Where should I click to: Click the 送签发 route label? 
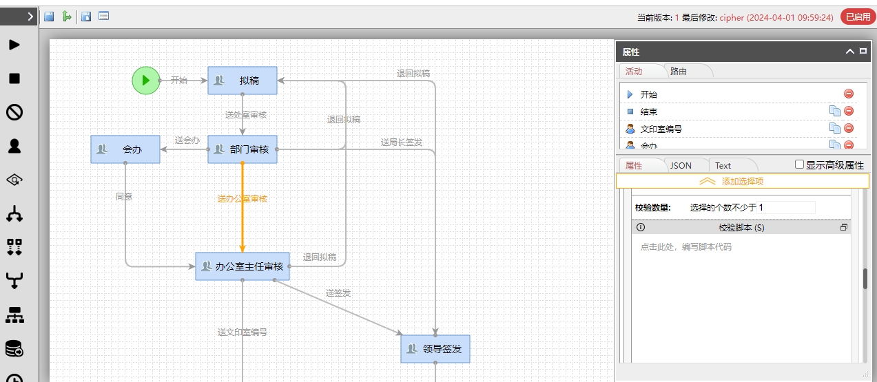(x=338, y=293)
